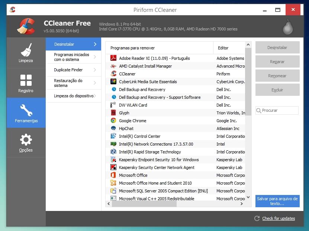
Task: Click the Visual C++ 2005 Redistributable icon
Action: (x=113, y=198)
